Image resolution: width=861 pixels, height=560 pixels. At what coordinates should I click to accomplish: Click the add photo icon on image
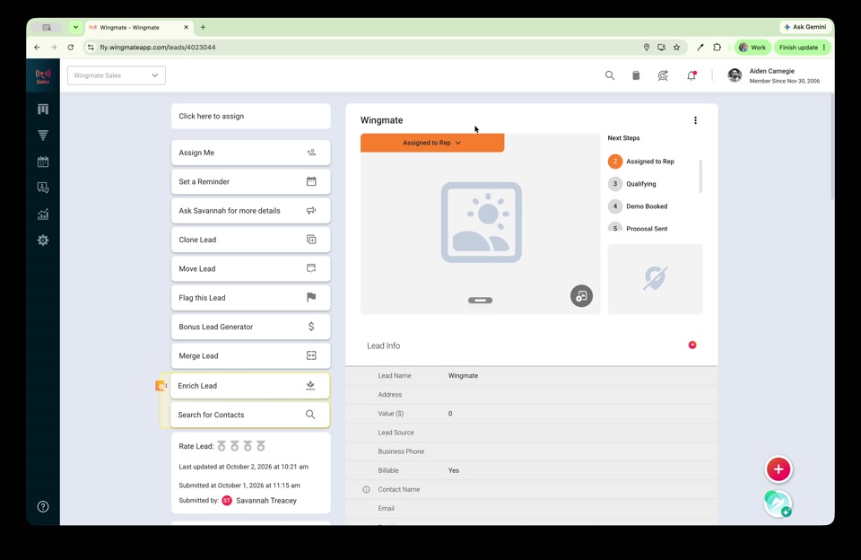[x=581, y=295]
